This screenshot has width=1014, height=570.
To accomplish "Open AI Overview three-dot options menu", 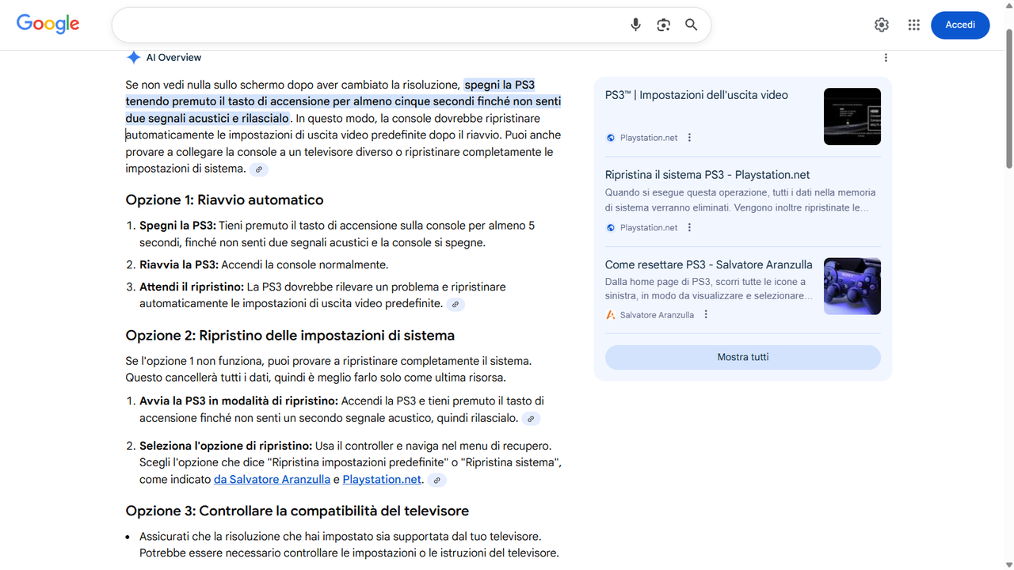I will coord(886,57).
